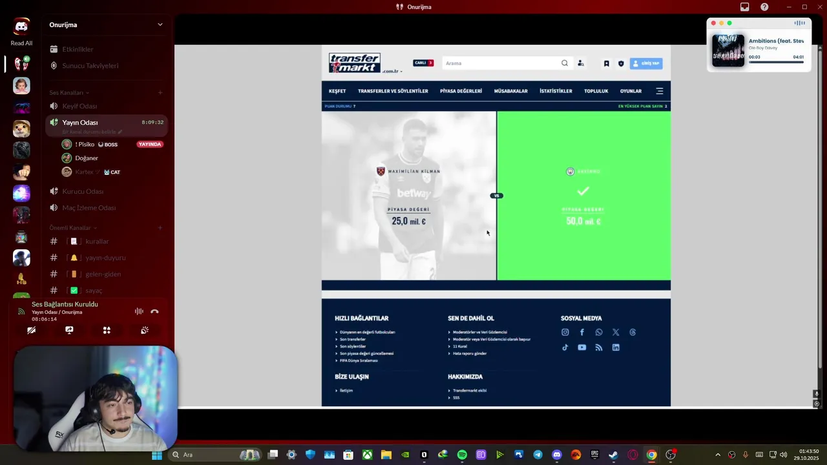Image resolution: width=827 pixels, height=465 pixels.
Task: Open Discord help icon in title bar
Action: (x=765, y=7)
